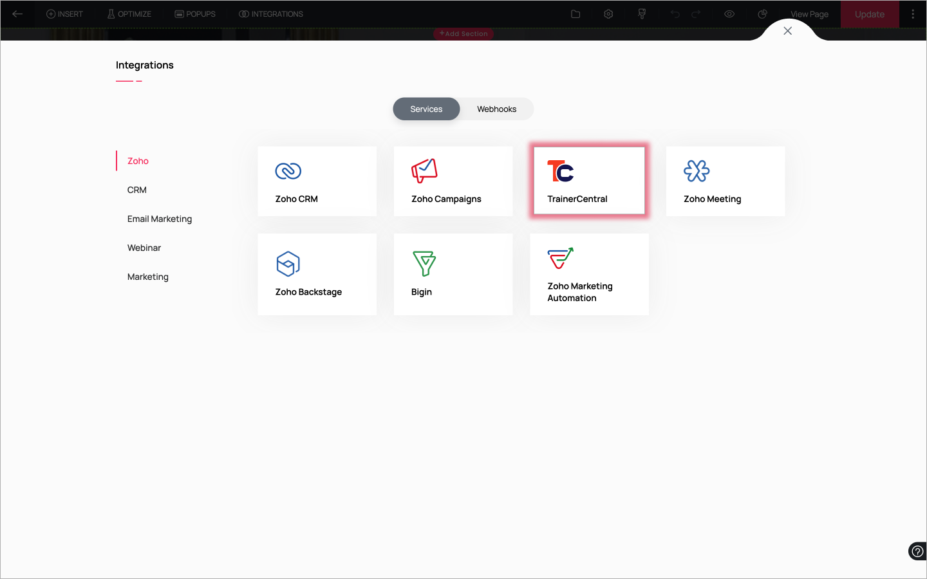Click the Zoho CRM chain-link icon
Viewport: 927px width, 579px height.
(x=288, y=170)
